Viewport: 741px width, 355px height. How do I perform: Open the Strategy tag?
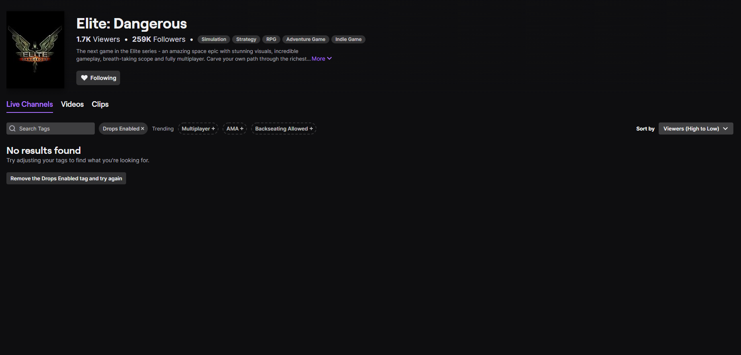click(x=246, y=39)
